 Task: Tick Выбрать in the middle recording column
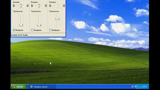point(32,30)
